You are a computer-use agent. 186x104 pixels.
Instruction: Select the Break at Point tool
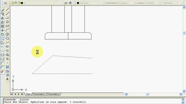(2, 55)
